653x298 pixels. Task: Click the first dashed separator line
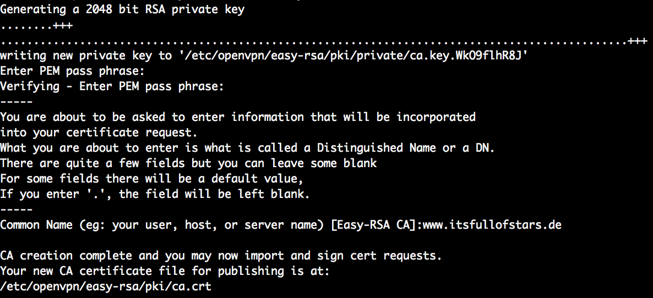[x=16, y=102]
